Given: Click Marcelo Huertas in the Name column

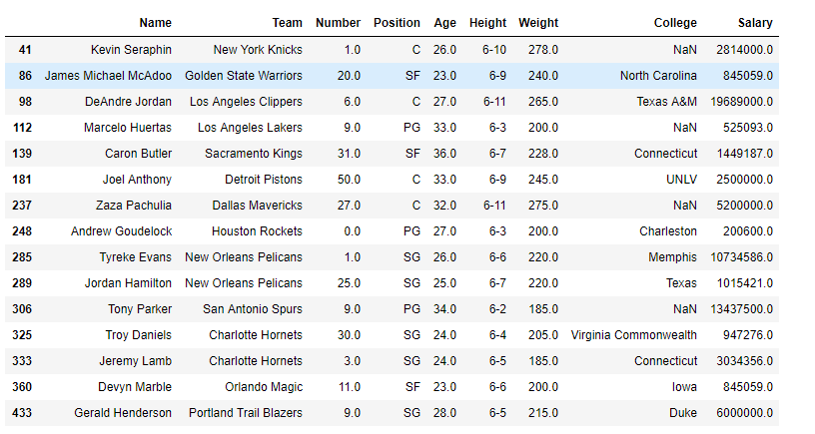Looking at the screenshot, I should (128, 128).
